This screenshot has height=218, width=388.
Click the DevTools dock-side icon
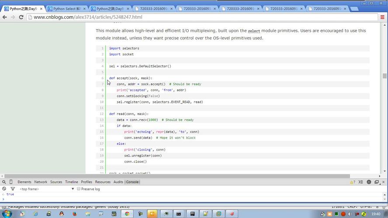point(377,182)
